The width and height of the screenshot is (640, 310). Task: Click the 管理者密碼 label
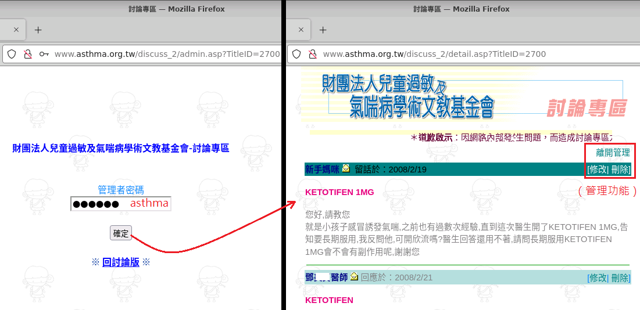[x=121, y=190]
